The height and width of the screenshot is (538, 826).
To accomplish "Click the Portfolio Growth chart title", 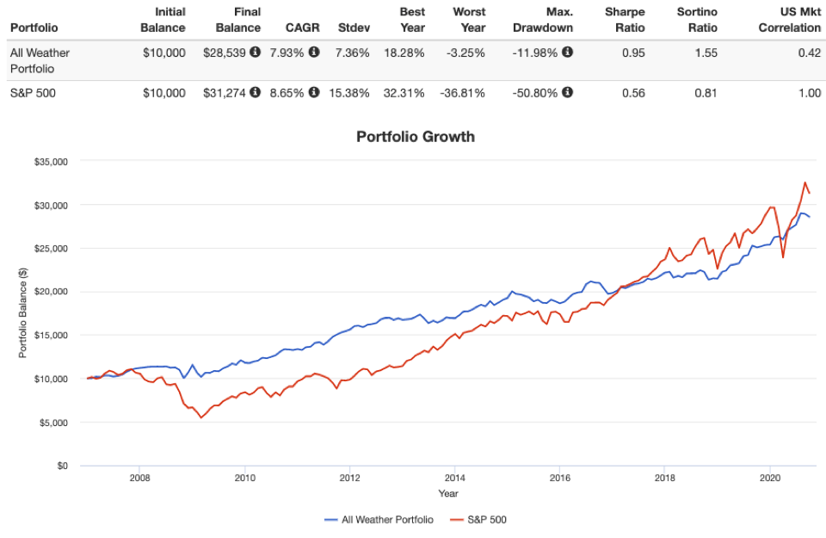I will [416, 136].
